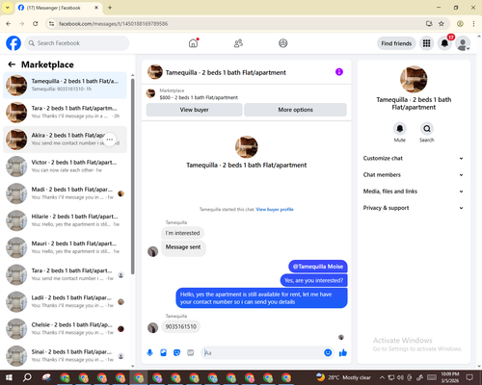Open the Home feed icon
482x385 pixels.
click(x=193, y=43)
